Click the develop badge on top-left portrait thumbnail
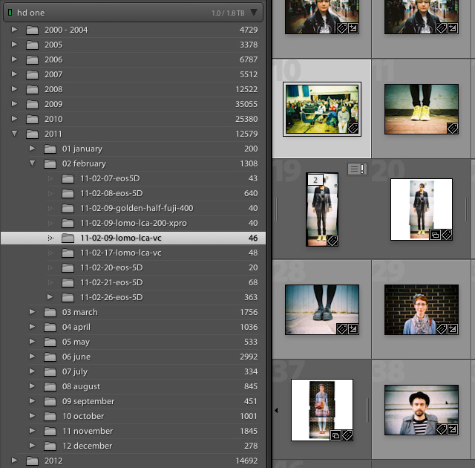475x468 pixels. point(353,28)
